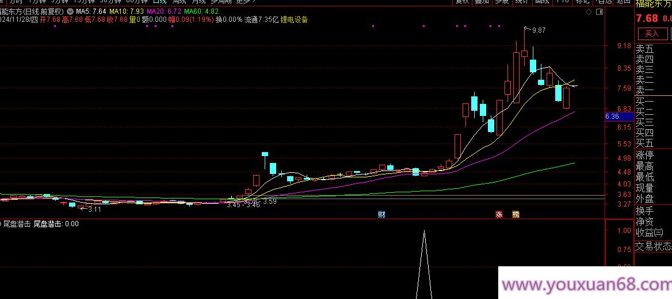Image resolution: width=672 pixels, height=299 pixels.
Task: Select the 交易状态 row in quote panel
Action: point(653,247)
